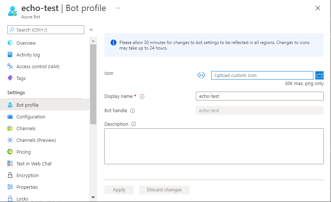Click the Pricing icon in the sidebar
This screenshot has height=202, width=331.
pyautogui.click(x=10, y=152)
